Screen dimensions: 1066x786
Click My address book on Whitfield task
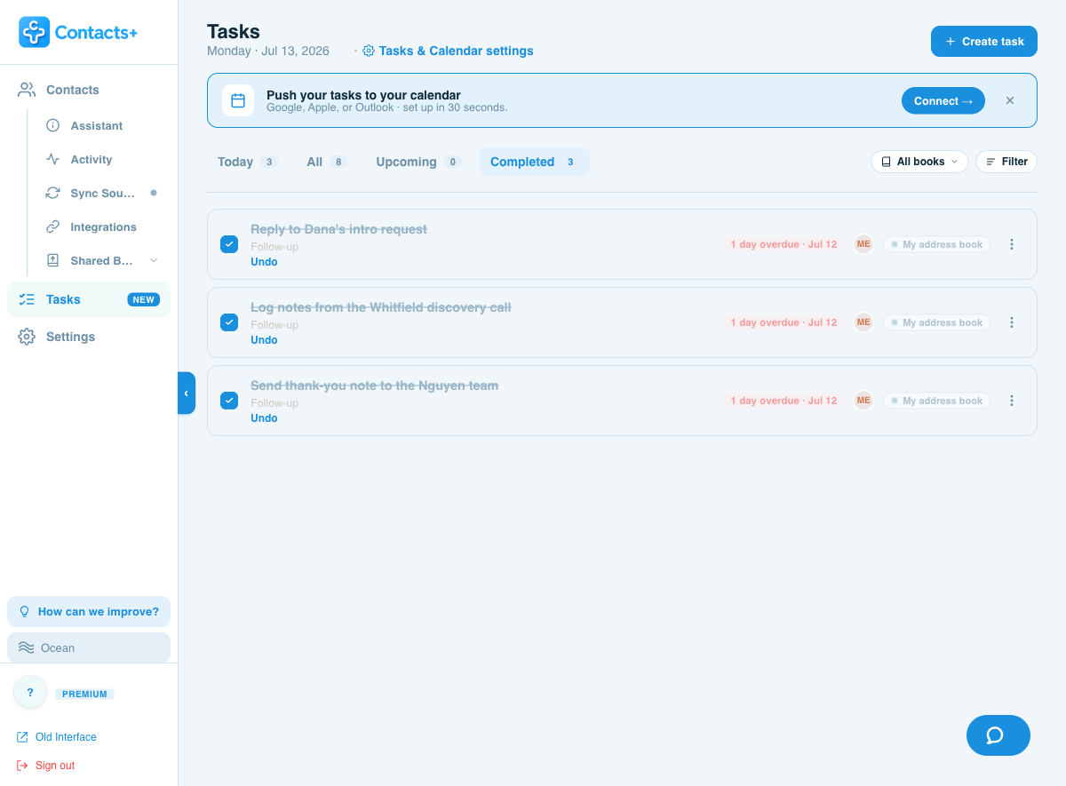(936, 322)
